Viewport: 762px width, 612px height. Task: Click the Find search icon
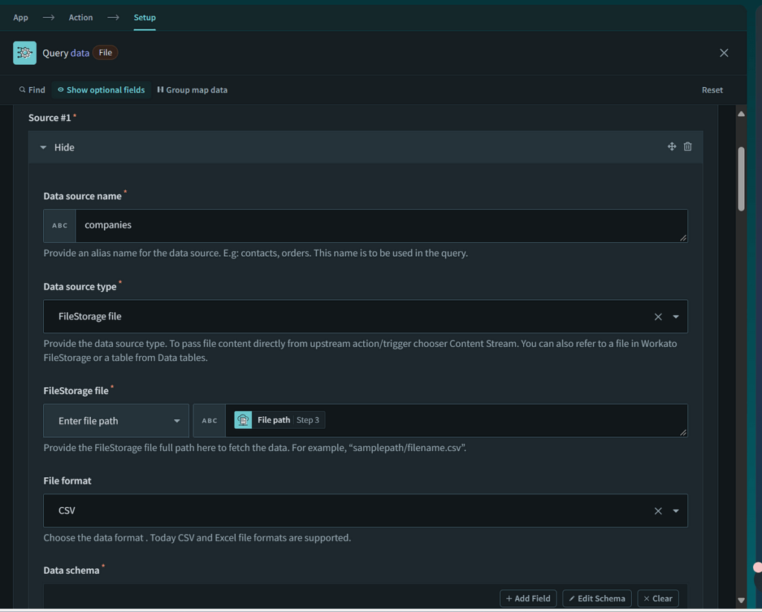click(x=23, y=90)
